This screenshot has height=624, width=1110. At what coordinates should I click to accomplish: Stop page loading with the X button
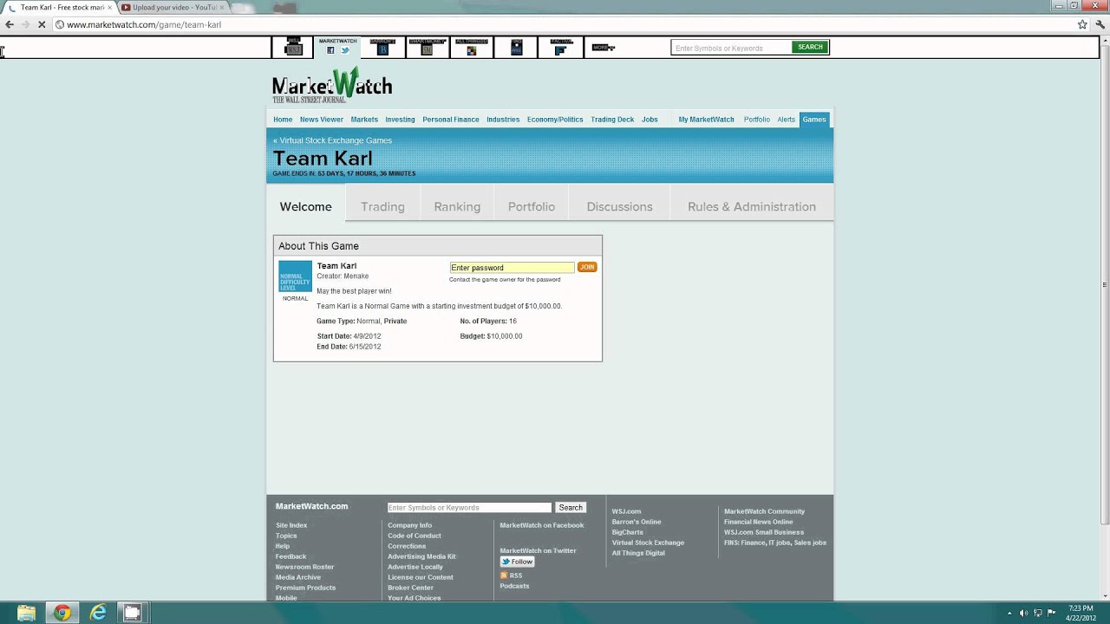coord(42,24)
